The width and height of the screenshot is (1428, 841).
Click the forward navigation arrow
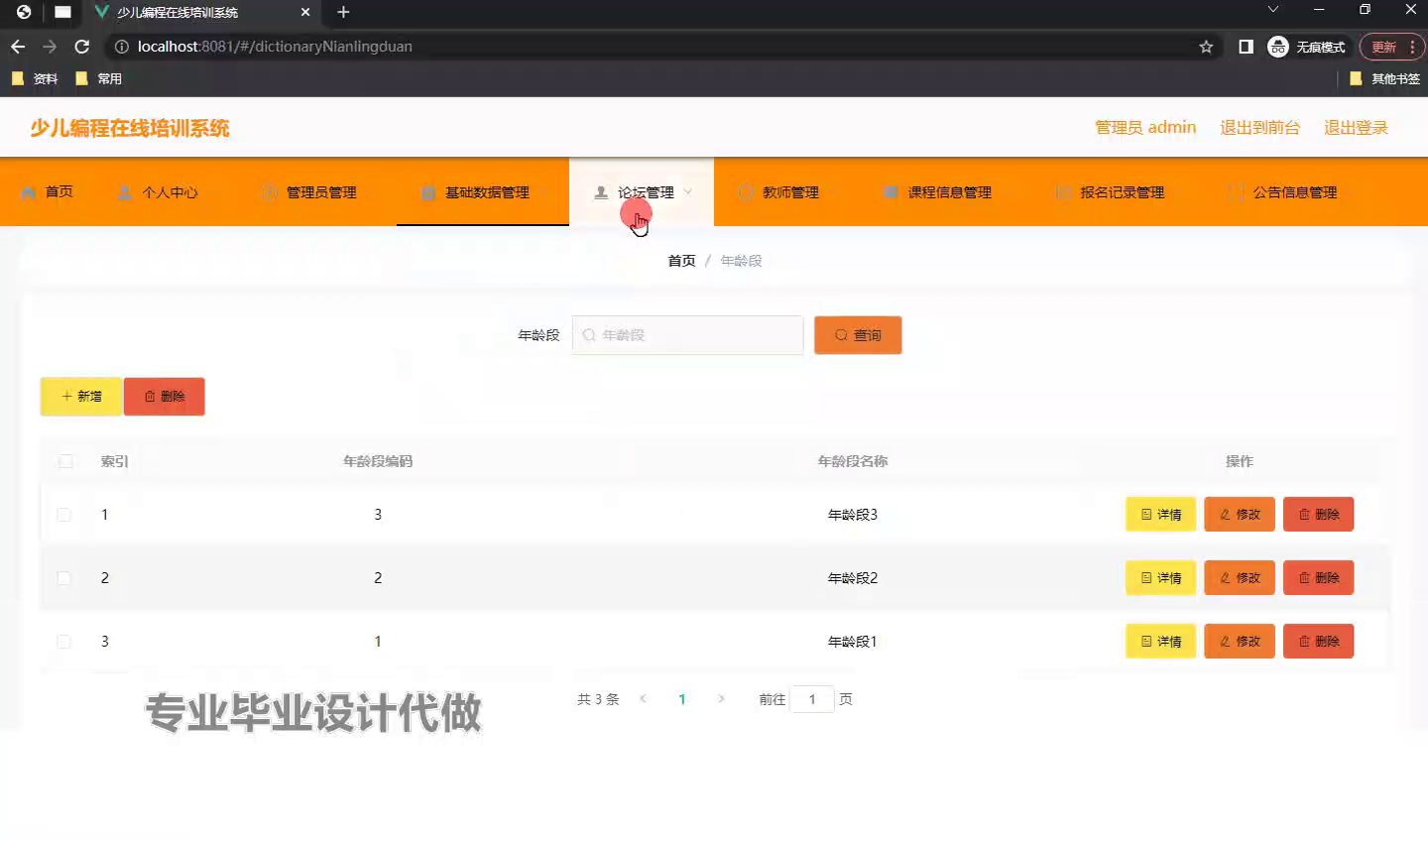tap(50, 47)
